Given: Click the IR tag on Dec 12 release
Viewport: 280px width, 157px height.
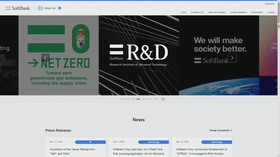Looking at the screenshot, I should point(91,142).
